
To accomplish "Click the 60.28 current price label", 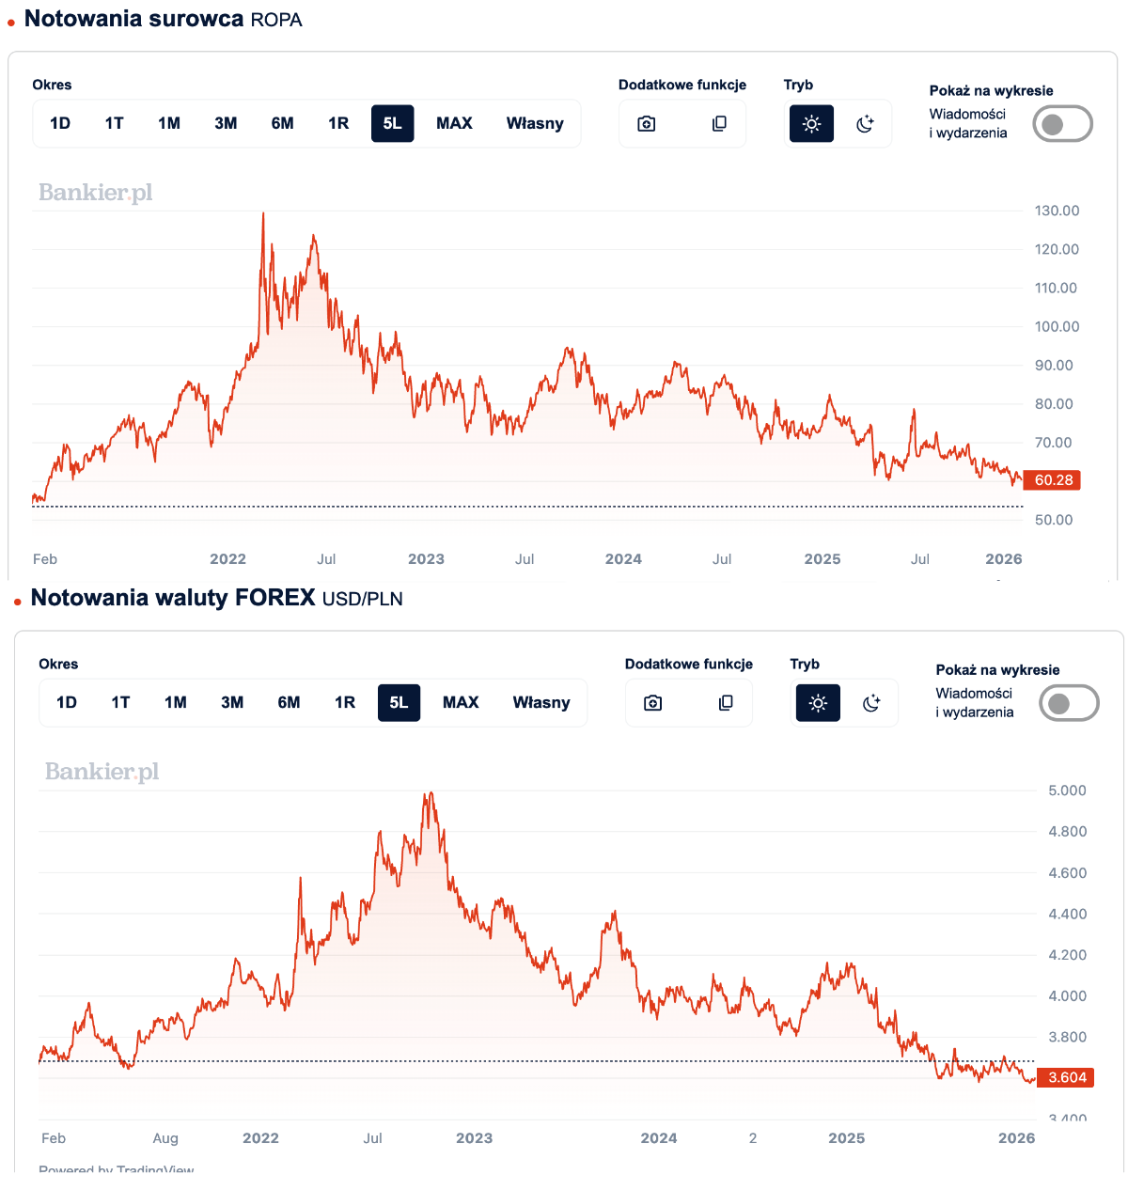I will (1053, 480).
